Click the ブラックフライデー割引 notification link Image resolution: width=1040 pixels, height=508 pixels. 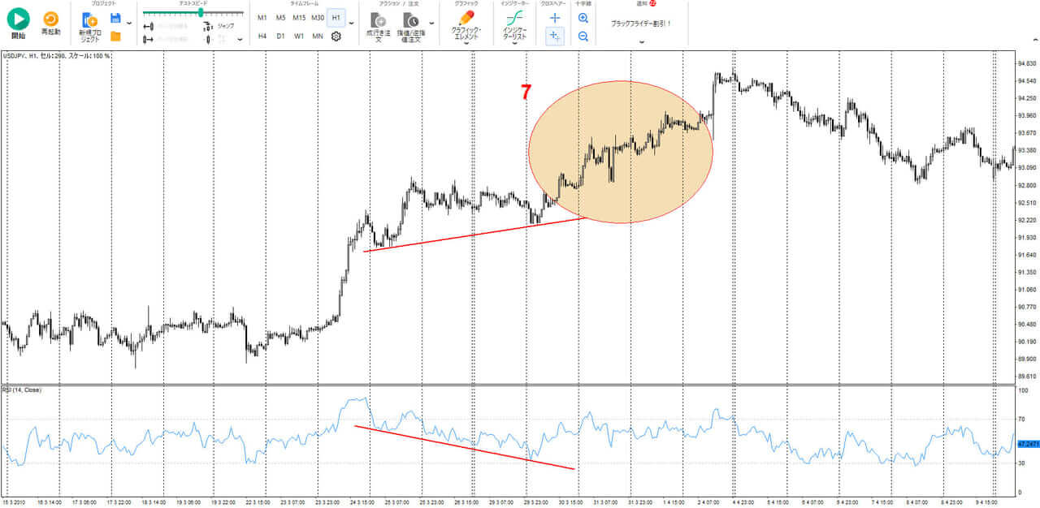coord(641,24)
